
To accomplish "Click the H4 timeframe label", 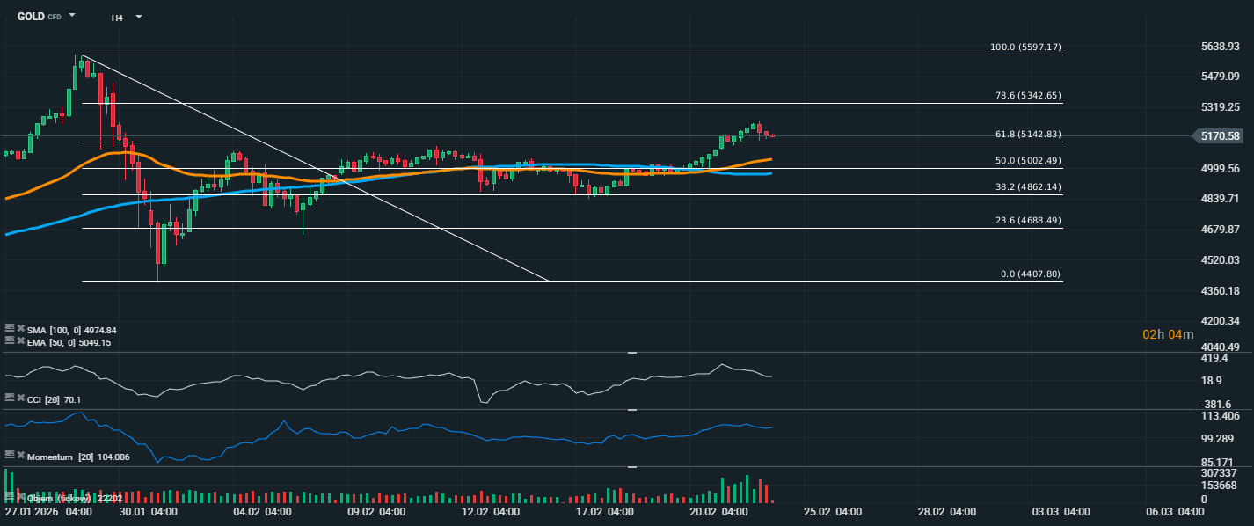I will pyautogui.click(x=117, y=17).
